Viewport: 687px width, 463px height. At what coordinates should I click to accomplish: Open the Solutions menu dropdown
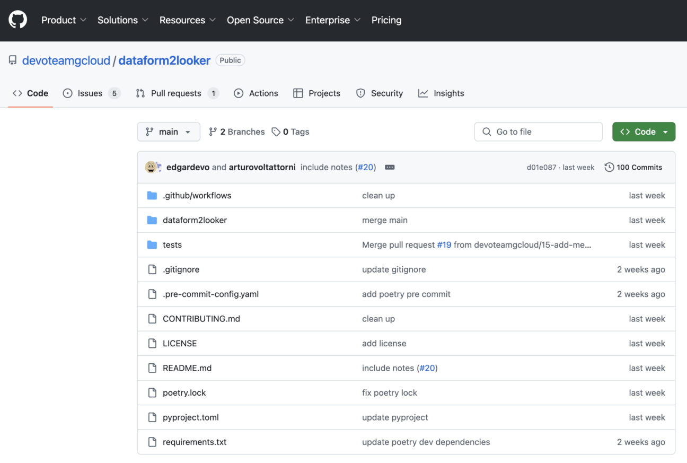click(x=123, y=20)
